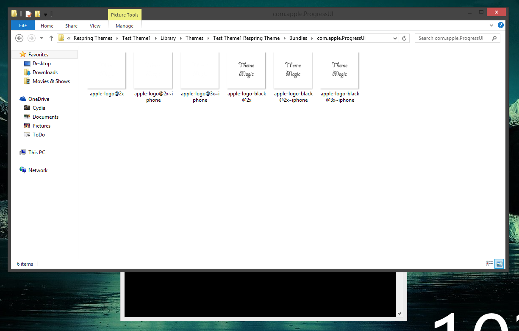Click the Properties icon in the title bar
The image size is (519, 331).
pyautogui.click(x=28, y=14)
